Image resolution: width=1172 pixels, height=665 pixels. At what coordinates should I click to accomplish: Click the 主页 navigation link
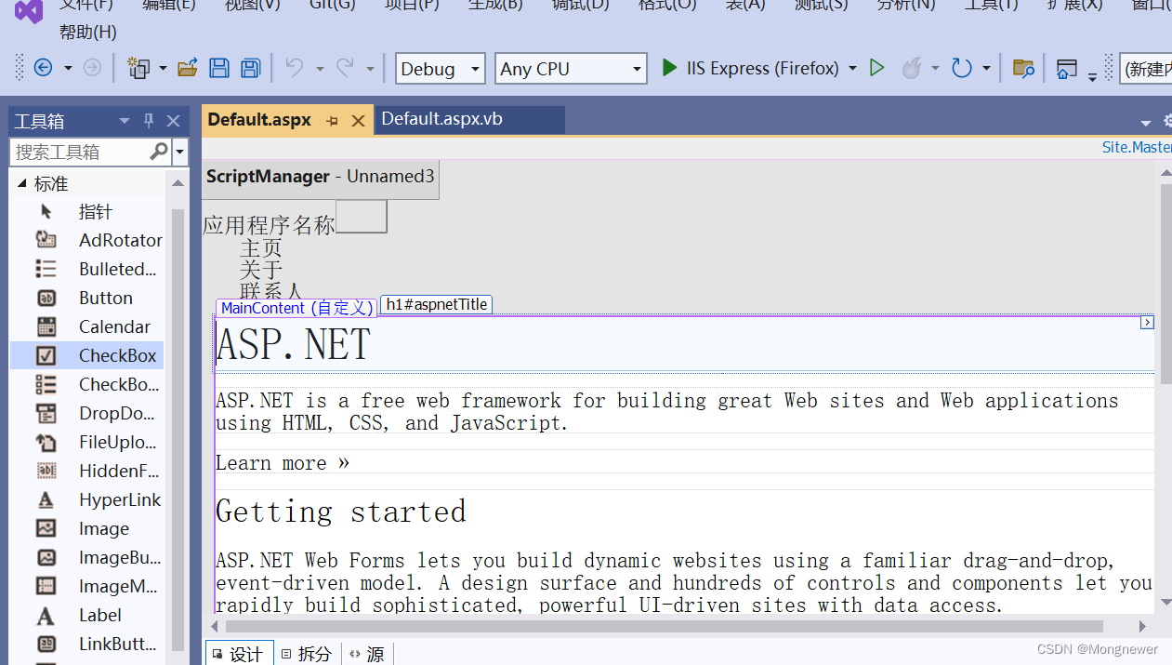coord(260,248)
